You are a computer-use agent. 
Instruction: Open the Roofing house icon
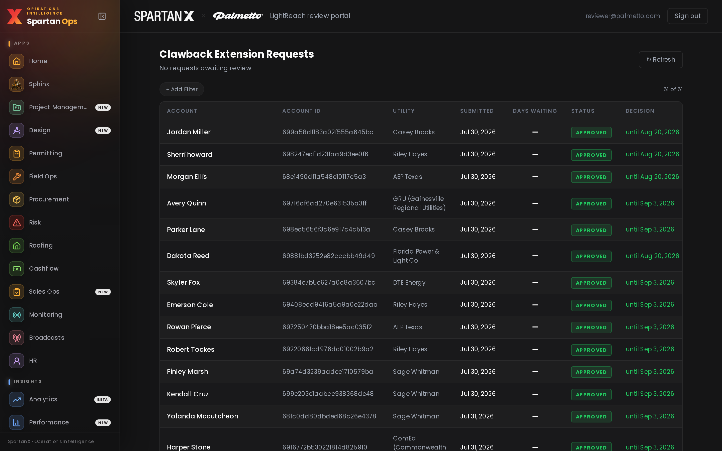point(17,246)
